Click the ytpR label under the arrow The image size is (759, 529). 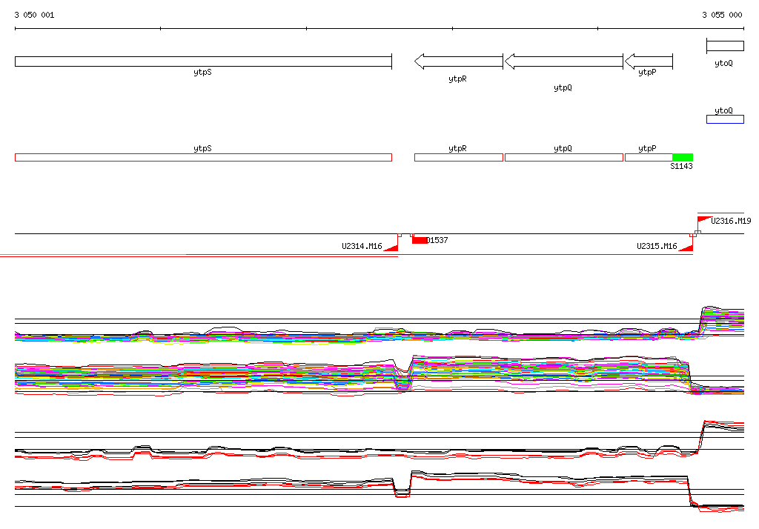click(x=457, y=79)
